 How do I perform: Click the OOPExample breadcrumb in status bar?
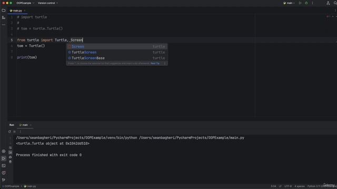11,186
